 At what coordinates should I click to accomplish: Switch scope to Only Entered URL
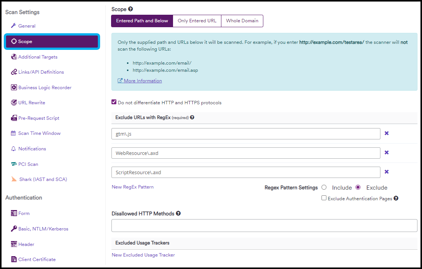pyautogui.click(x=197, y=21)
